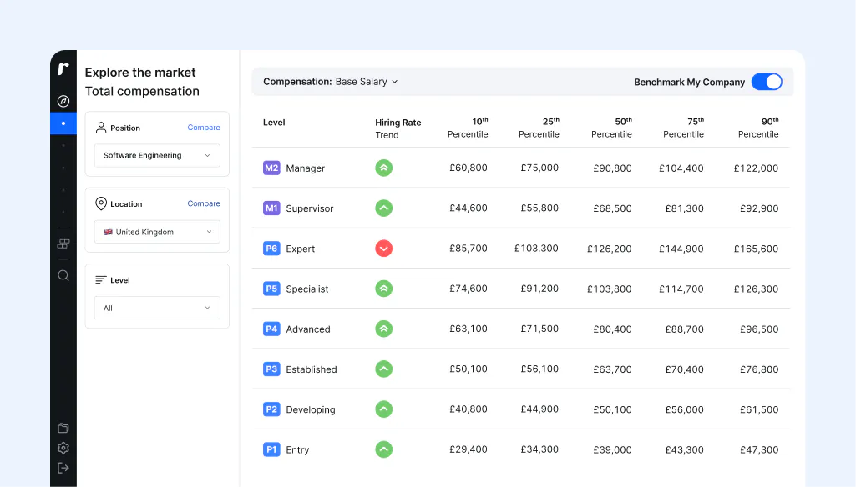Click the £70,400 Established 75th percentile value
The image size is (856, 487).
[x=684, y=369]
